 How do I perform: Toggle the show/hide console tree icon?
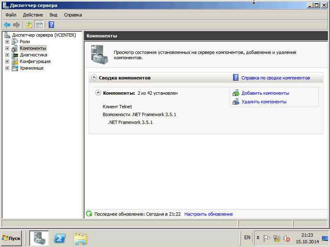tap(39, 25)
